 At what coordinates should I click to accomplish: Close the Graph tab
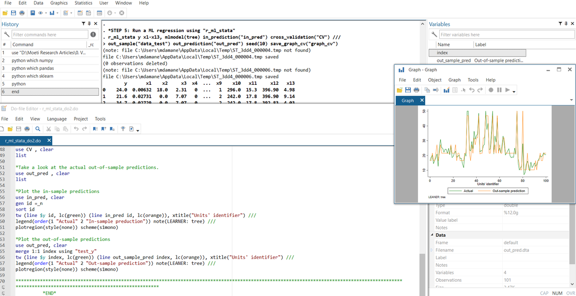pyautogui.click(x=422, y=100)
